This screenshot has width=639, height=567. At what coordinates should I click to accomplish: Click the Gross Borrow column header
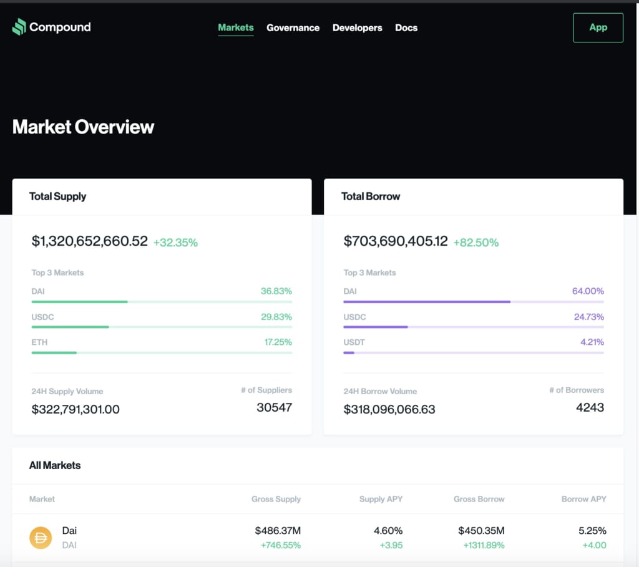pos(479,499)
